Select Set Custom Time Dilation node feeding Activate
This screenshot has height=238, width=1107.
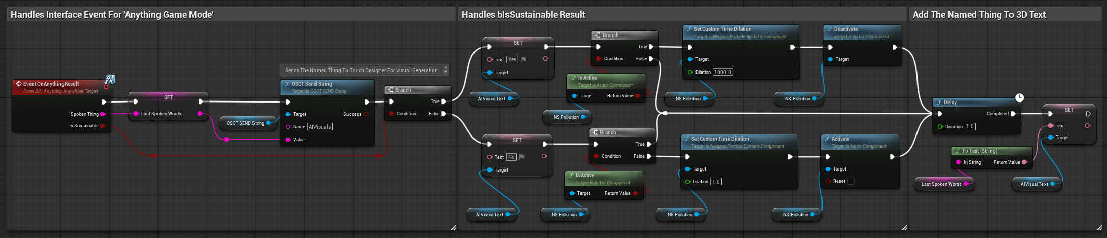click(x=739, y=161)
